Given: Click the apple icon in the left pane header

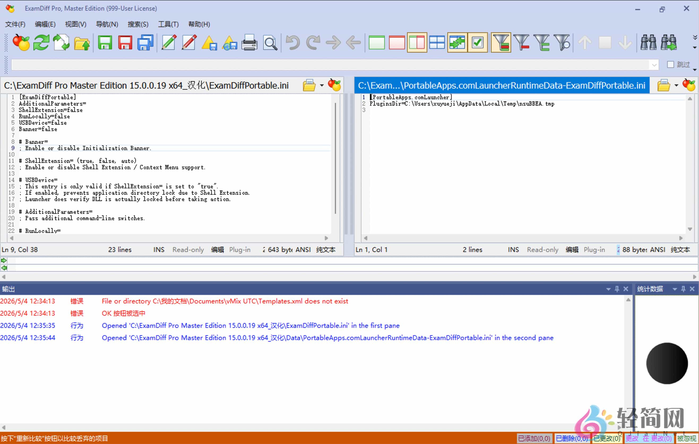Looking at the screenshot, I should [334, 85].
